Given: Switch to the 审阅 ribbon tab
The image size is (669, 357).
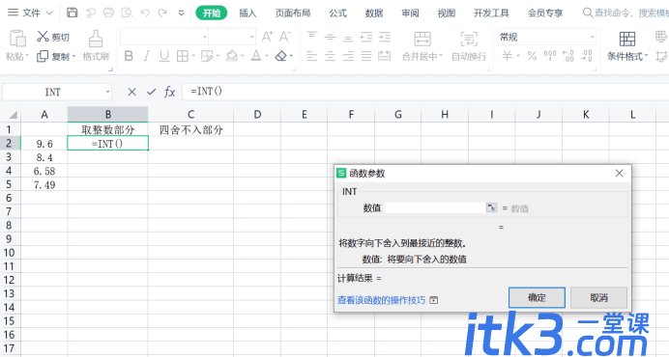Looking at the screenshot, I should point(410,14).
